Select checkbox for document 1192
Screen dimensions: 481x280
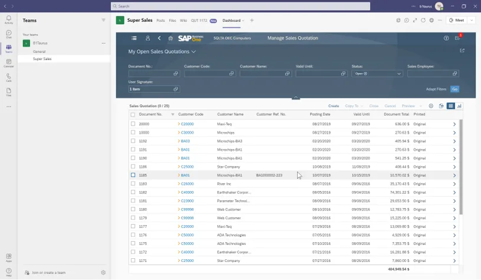tap(133, 141)
